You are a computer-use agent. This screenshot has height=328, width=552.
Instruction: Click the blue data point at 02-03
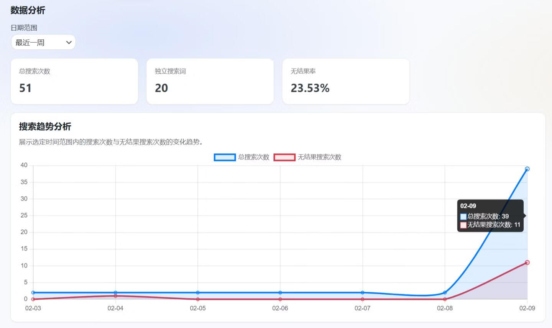(x=33, y=292)
